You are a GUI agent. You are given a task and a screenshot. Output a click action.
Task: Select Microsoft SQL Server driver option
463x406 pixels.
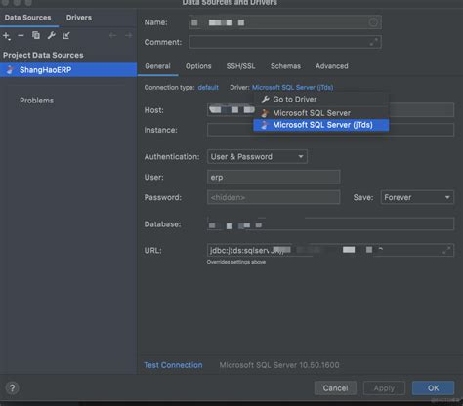[321, 113]
